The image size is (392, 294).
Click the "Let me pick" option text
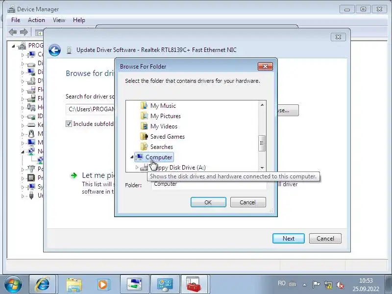(98, 175)
